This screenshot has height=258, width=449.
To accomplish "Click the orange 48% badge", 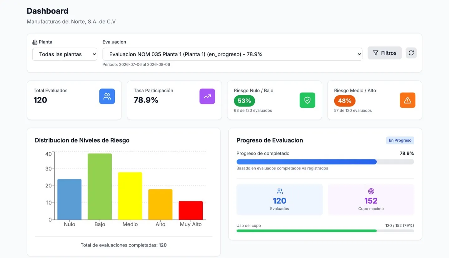I will click(345, 101).
